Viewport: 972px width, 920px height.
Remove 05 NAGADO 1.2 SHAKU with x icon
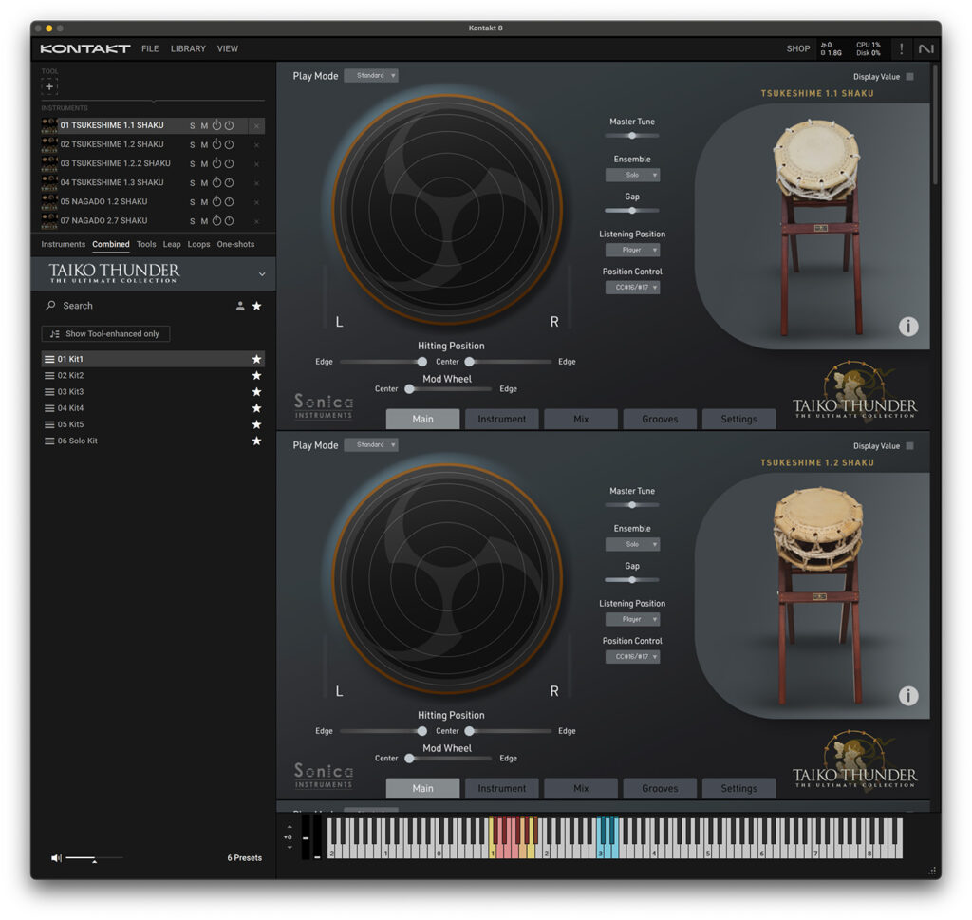[256, 202]
